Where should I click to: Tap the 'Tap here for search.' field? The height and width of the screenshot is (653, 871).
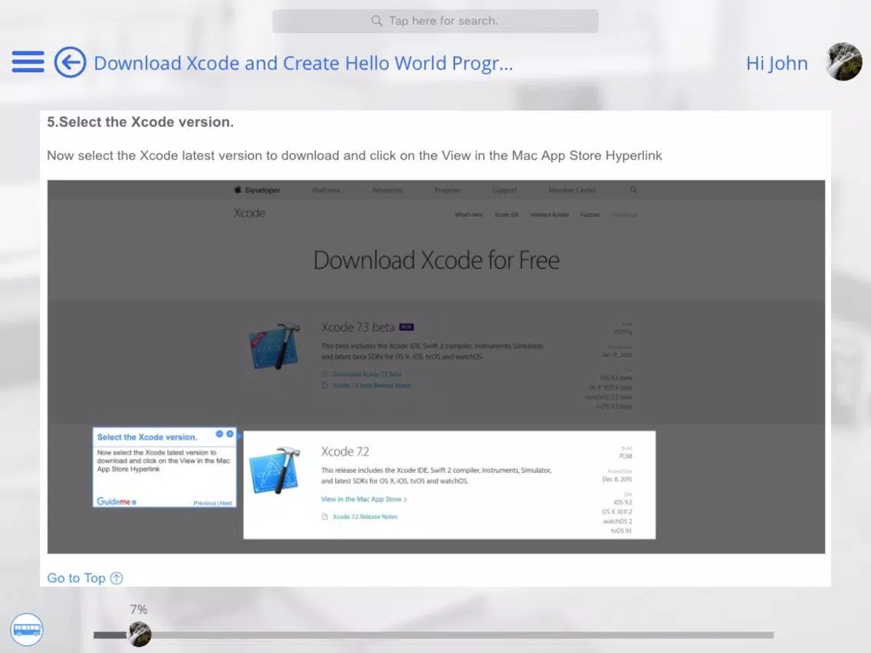435,21
